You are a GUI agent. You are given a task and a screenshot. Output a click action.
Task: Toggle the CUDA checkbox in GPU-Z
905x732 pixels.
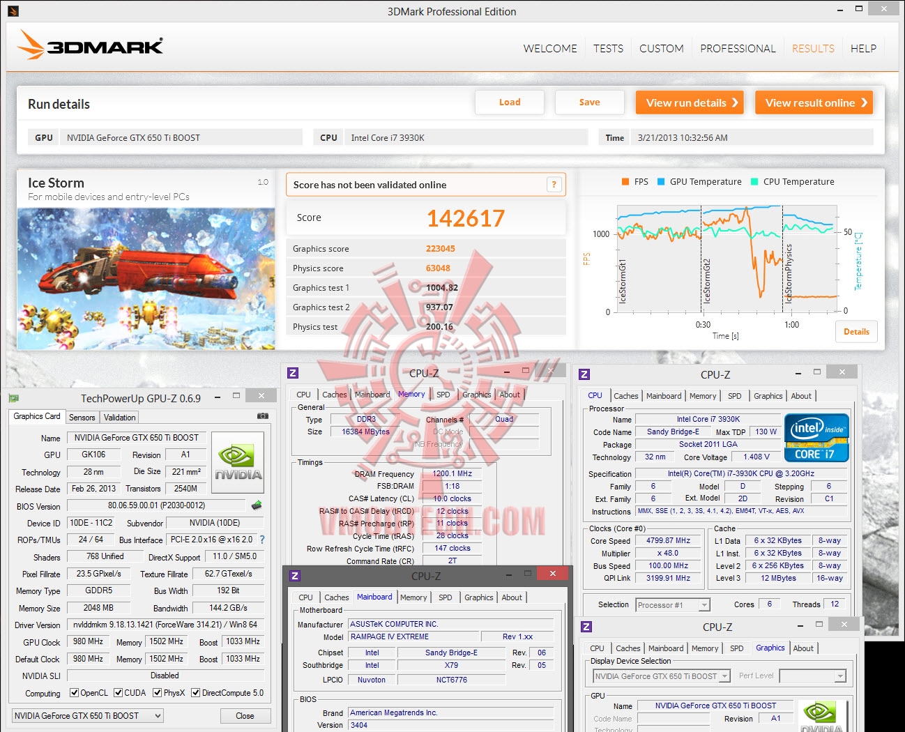pyautogui.click(x=119, y=693)
